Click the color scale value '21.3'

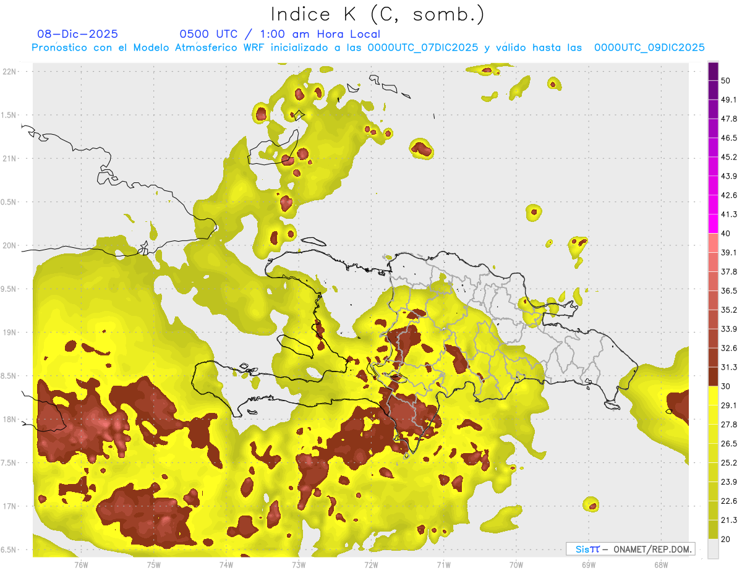click(x=728, y=520)
